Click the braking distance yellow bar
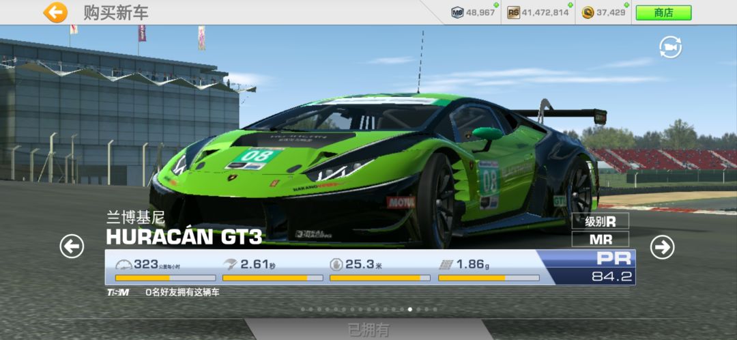The width and height of the screenshot is (737, 340). pos(380,278)
